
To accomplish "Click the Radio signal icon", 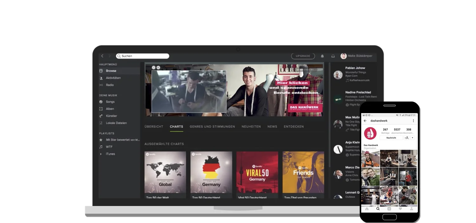I will tap(101, 85).
